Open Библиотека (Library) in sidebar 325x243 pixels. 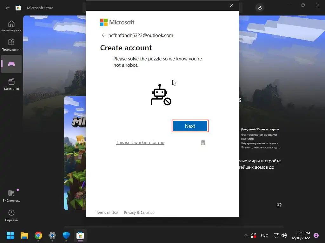click(11, 196)
